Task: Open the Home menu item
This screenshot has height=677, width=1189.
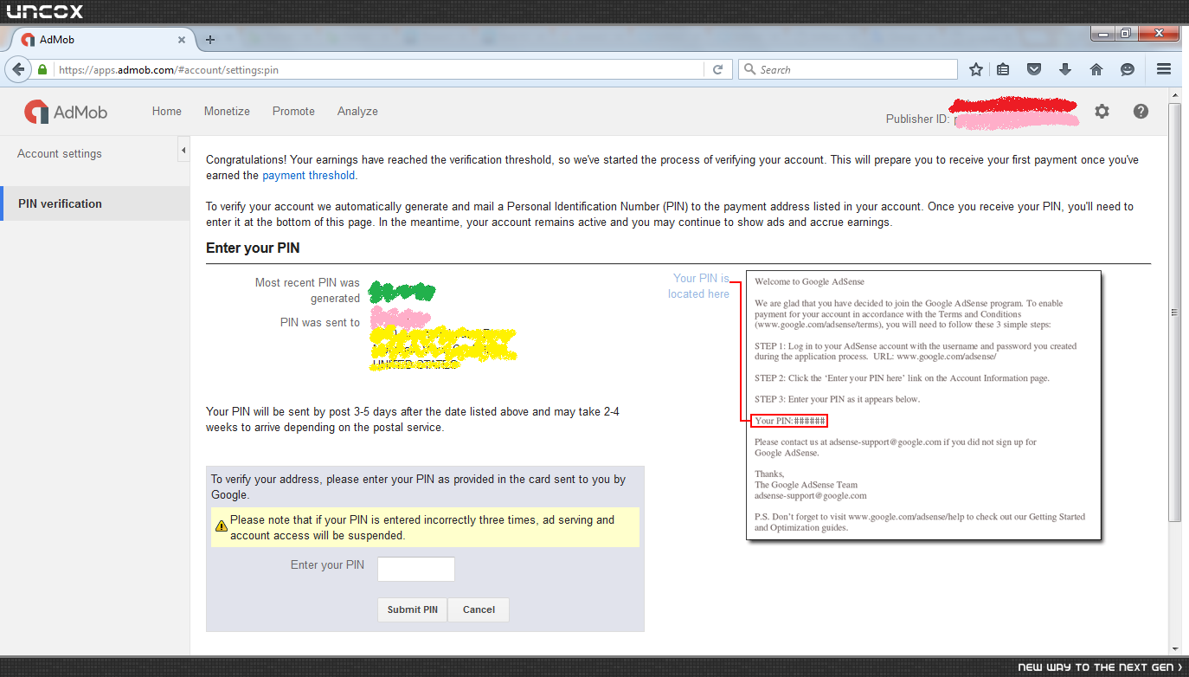Action: pyautogui.click(x=167, y=111)
